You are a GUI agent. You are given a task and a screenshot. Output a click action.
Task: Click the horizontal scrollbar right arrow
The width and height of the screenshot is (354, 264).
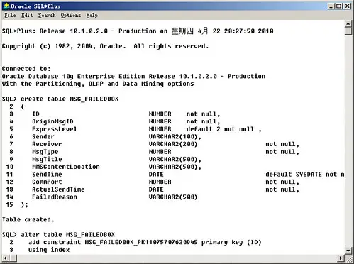coord(341,258)
